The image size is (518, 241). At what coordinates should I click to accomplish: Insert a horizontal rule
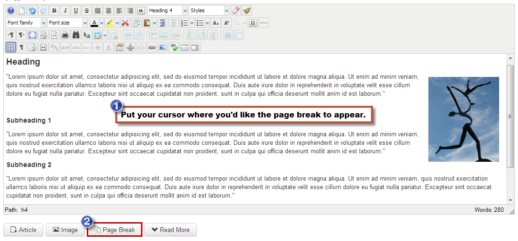pyautogui.click(x=264, y=23)
